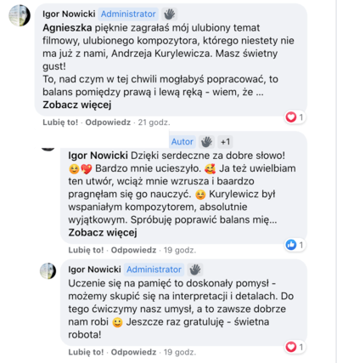Click the Autor badge
Image resolution: width=337 pixels, height=363 pixels.
point(183,142)
